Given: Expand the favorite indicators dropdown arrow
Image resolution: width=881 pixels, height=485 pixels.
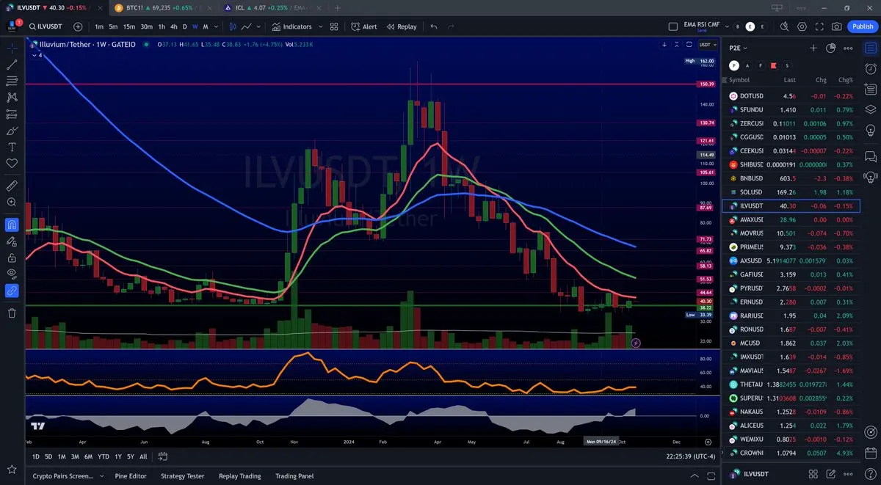Looking at the screenshot, I should (319, 26).
